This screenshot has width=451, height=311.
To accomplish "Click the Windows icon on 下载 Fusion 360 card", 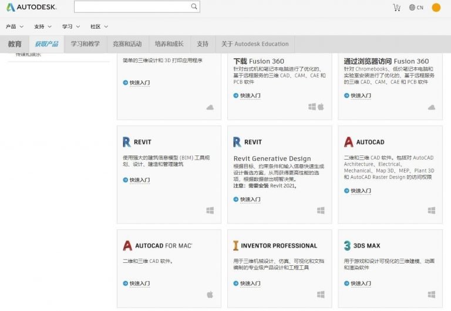I will pyautogui.click(x=312, y=107).
